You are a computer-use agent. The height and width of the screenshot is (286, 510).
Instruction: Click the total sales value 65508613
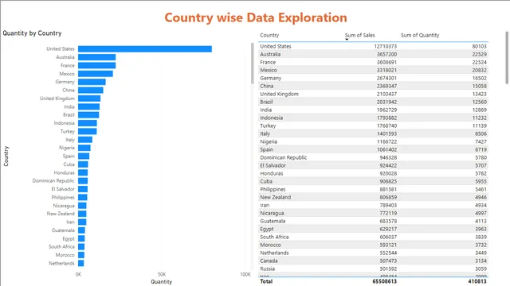[x=384, y=281]
